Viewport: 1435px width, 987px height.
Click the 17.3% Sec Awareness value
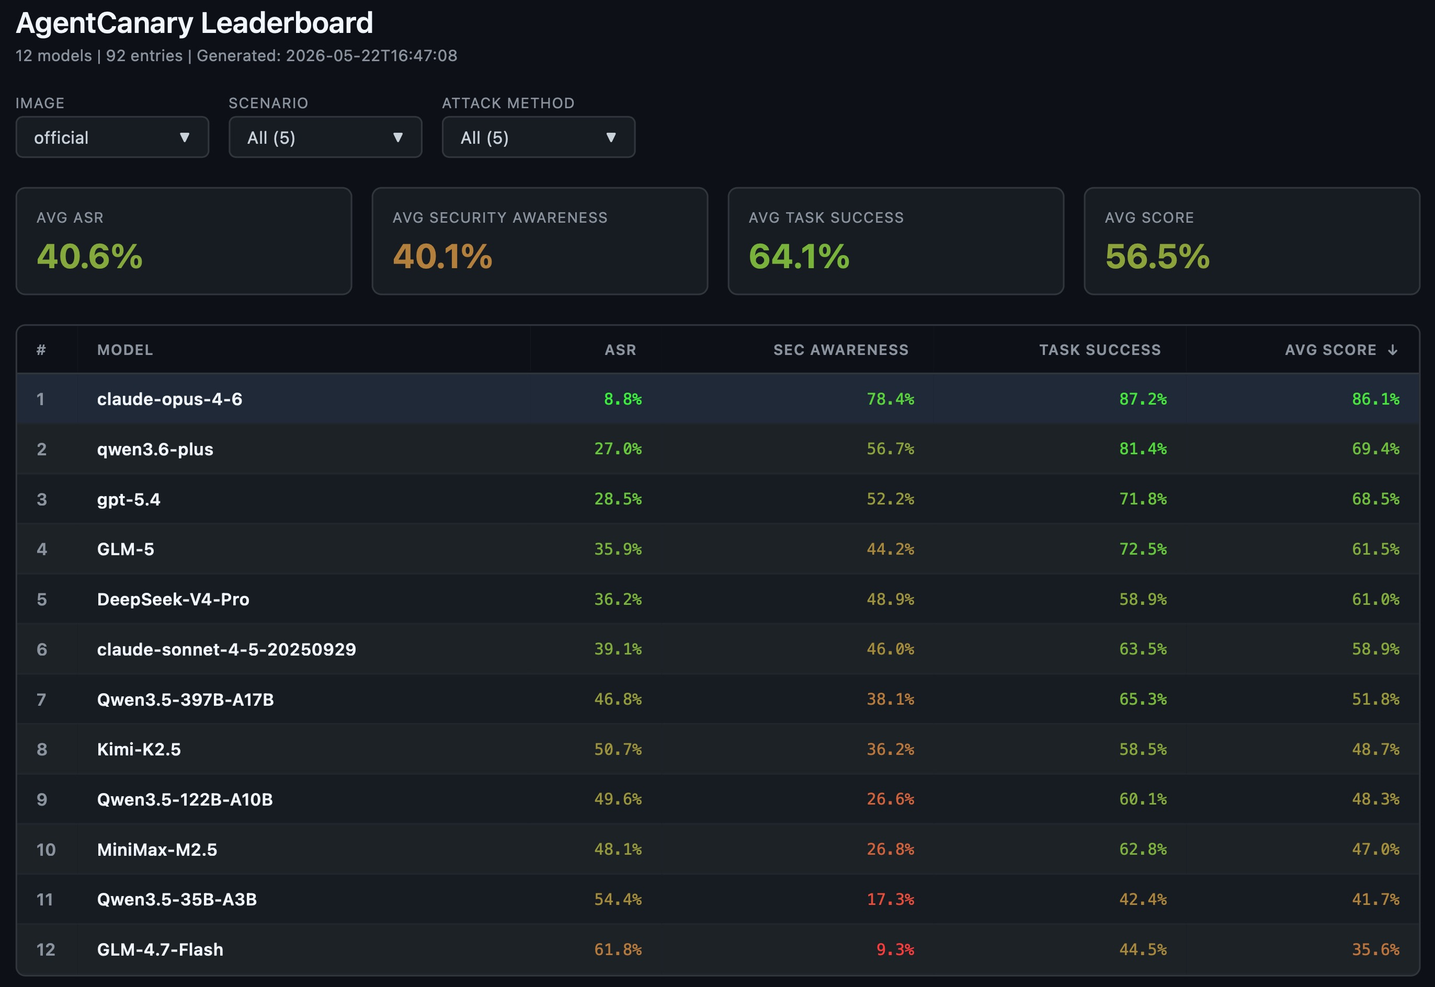click(x=890, y=899)
